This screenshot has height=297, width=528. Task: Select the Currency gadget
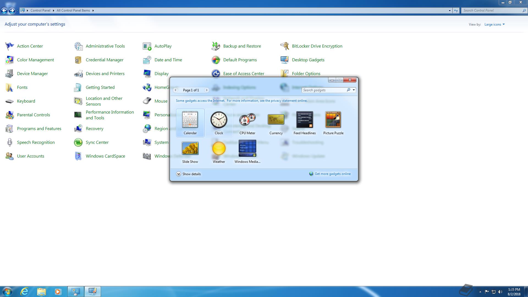tap(276, 123)
